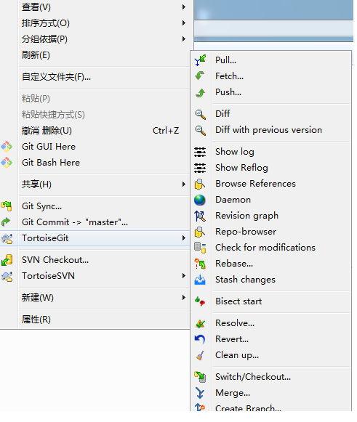Click the green Fetch arrow icon

[x=200, y=76]
